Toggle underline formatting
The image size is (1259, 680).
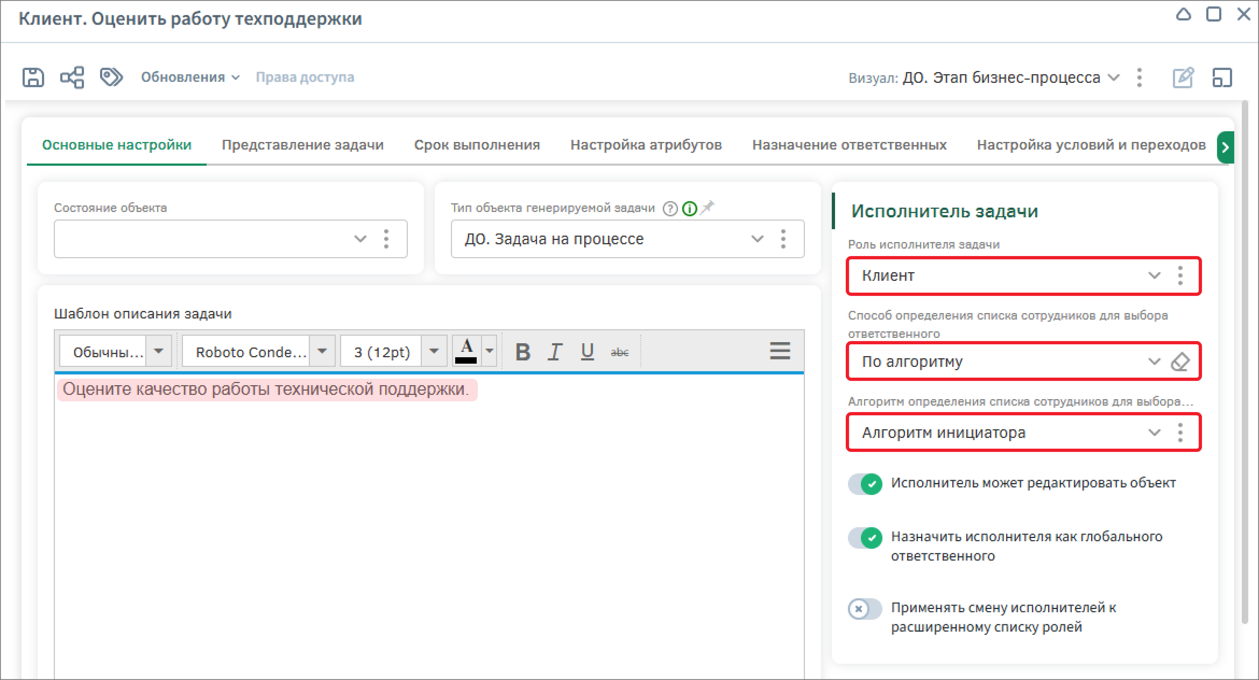tap(587, 352)
